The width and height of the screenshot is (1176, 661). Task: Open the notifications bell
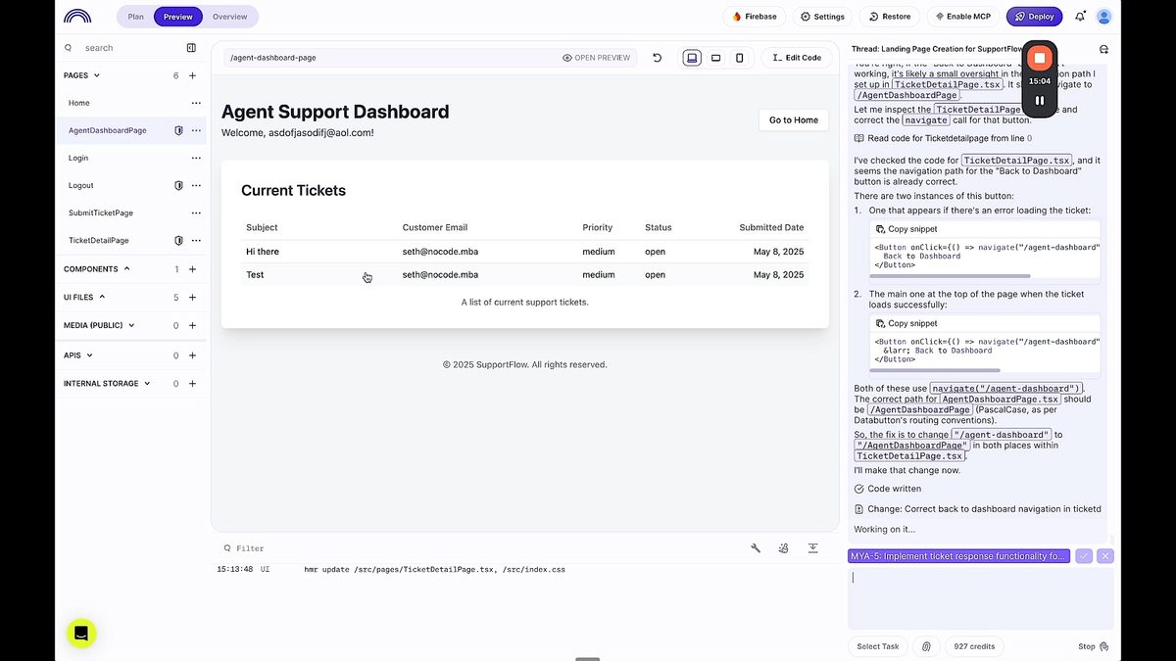(1080, 17)
